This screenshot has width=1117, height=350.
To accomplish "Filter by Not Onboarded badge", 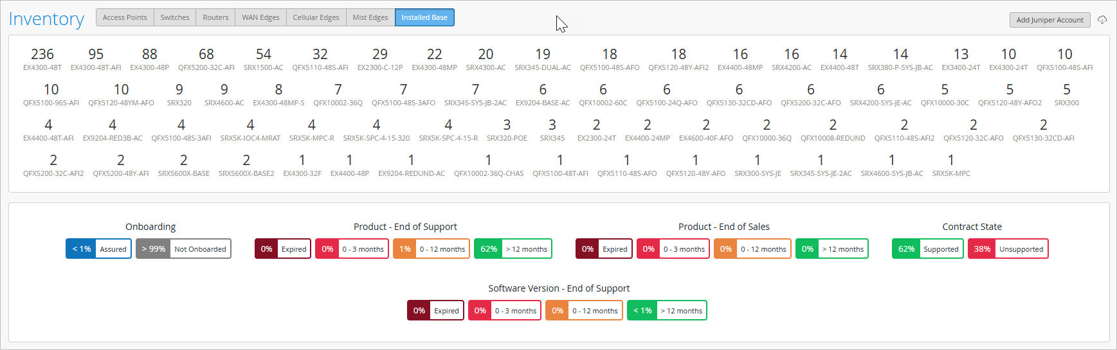I will [x=183, y=249].
